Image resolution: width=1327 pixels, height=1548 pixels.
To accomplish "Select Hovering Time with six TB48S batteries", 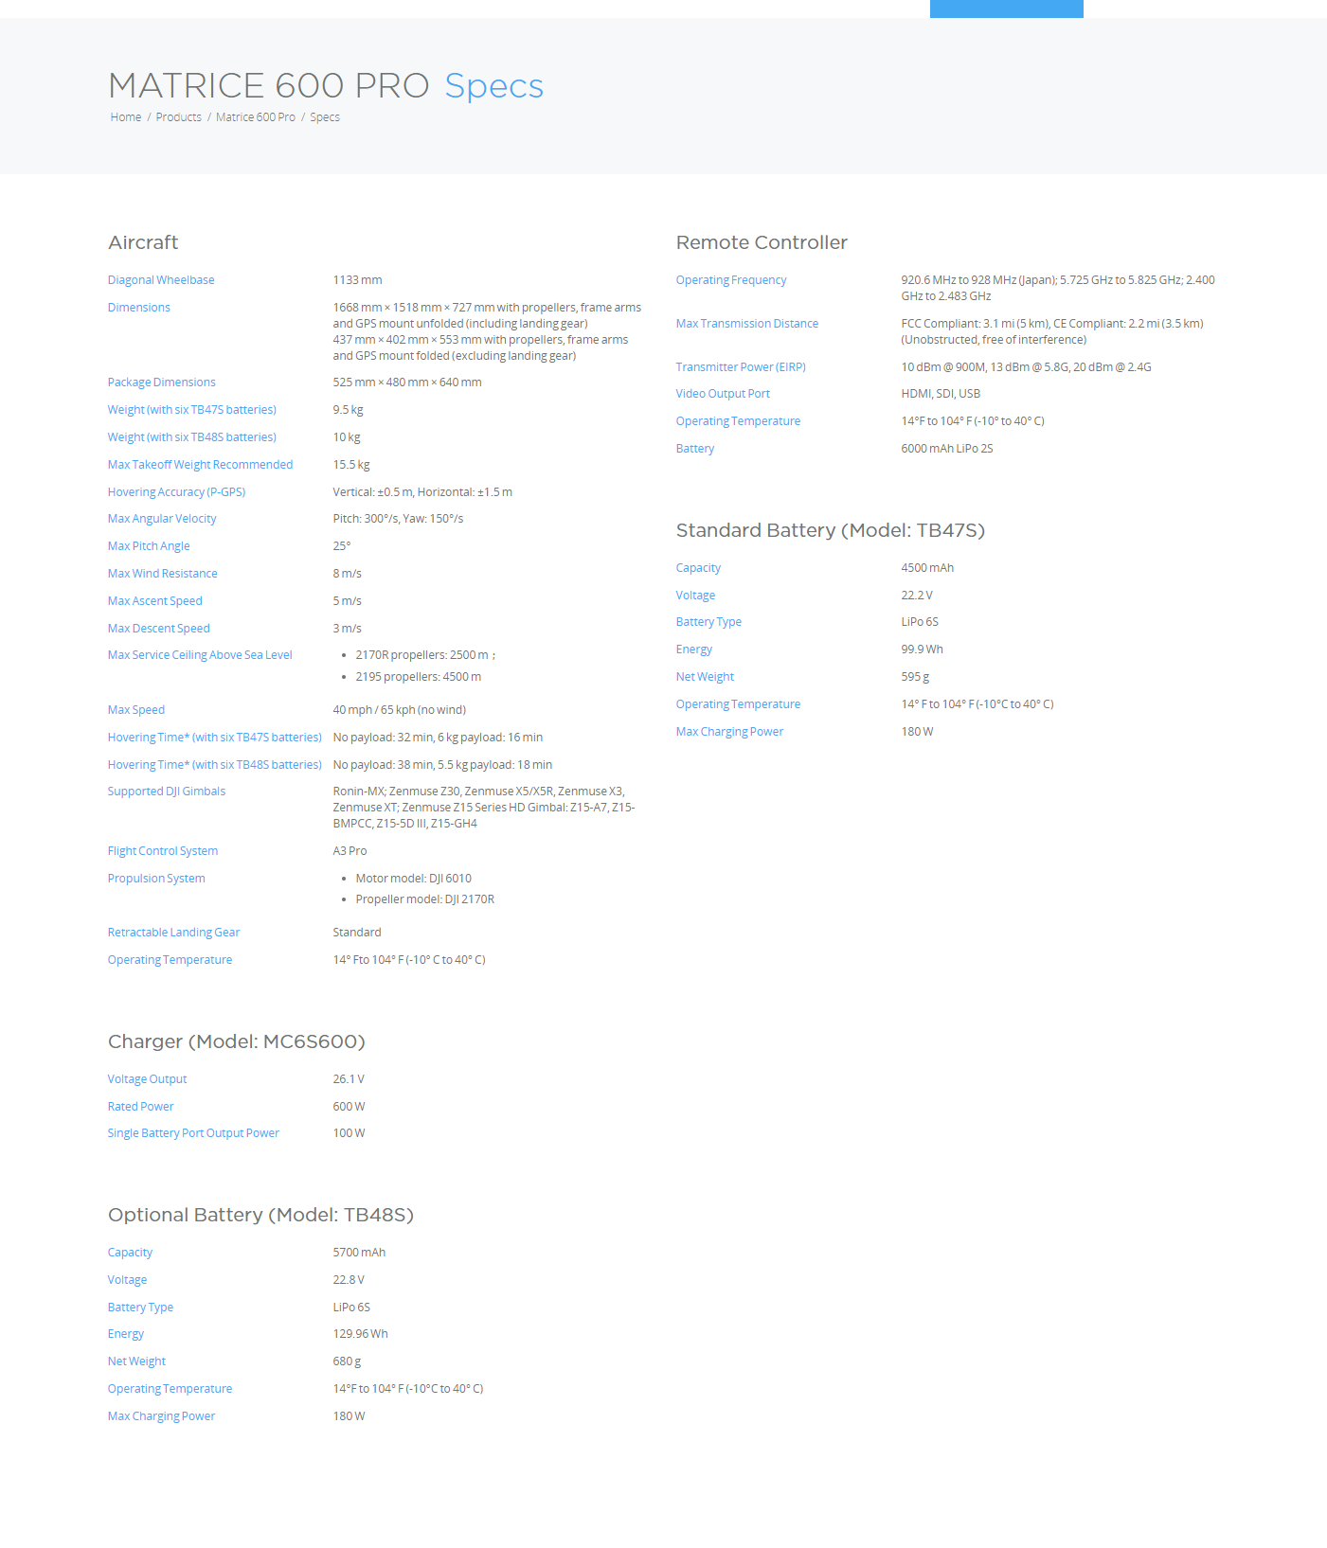I will [215, 765].
